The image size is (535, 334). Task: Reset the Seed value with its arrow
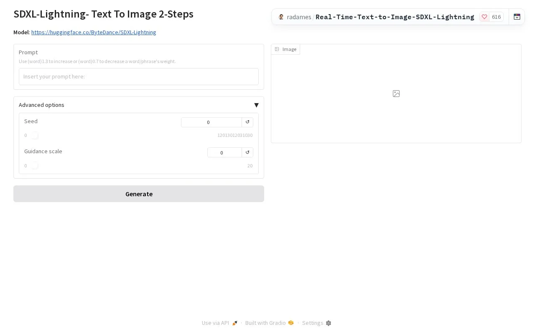point(247,122)
